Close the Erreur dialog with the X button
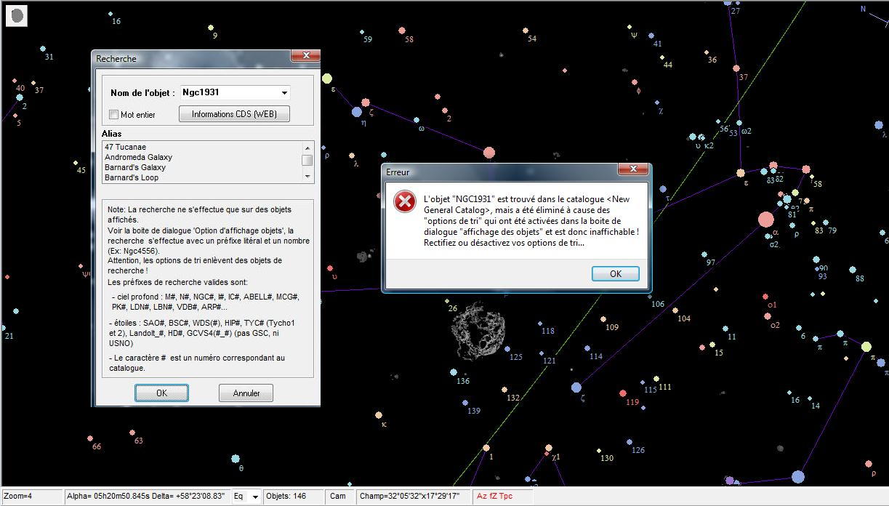Viewport: 889px width, 506px height. pyautogui.click(x=632, y=169)
